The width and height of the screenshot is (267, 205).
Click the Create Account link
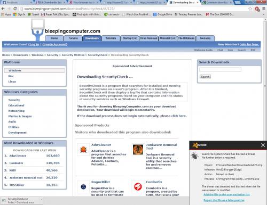click(54, 44)
